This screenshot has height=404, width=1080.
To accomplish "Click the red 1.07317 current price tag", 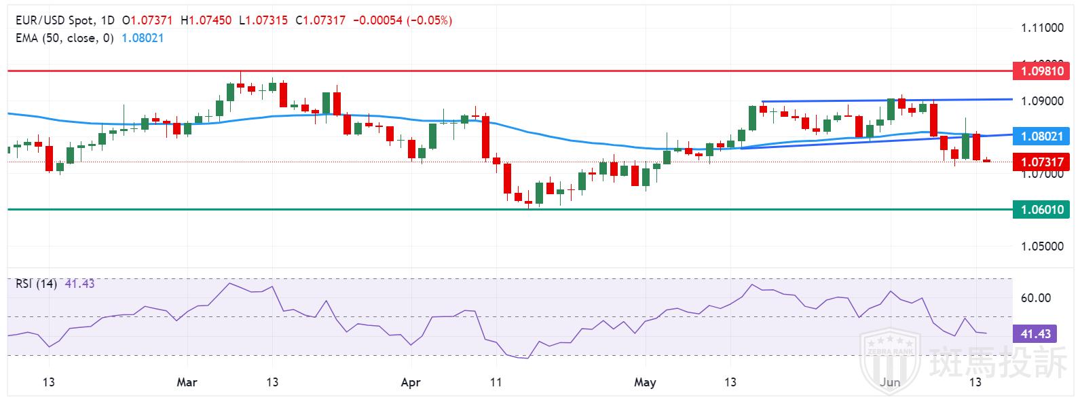I will coord(1041,162).
